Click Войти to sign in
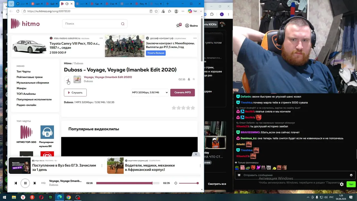Viewport: 357px width, 201px height. (x=191, y=26)
